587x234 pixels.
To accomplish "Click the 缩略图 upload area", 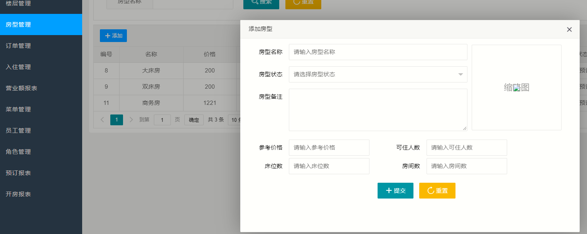I will [516, 88].
